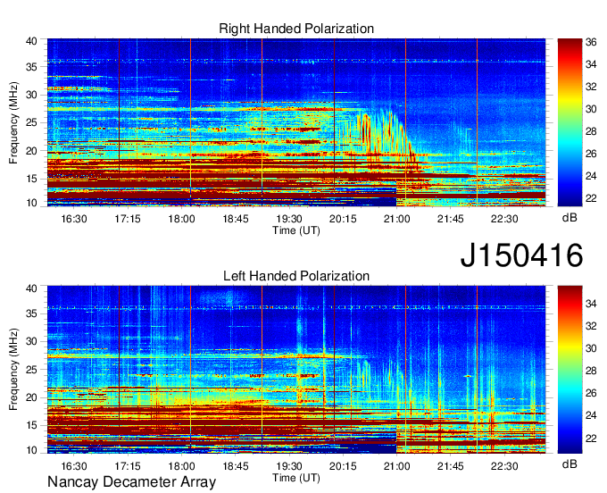Click the 15 MHz tick on top plot
Viewport: 607px width, 493px height.
pos(31,179)
